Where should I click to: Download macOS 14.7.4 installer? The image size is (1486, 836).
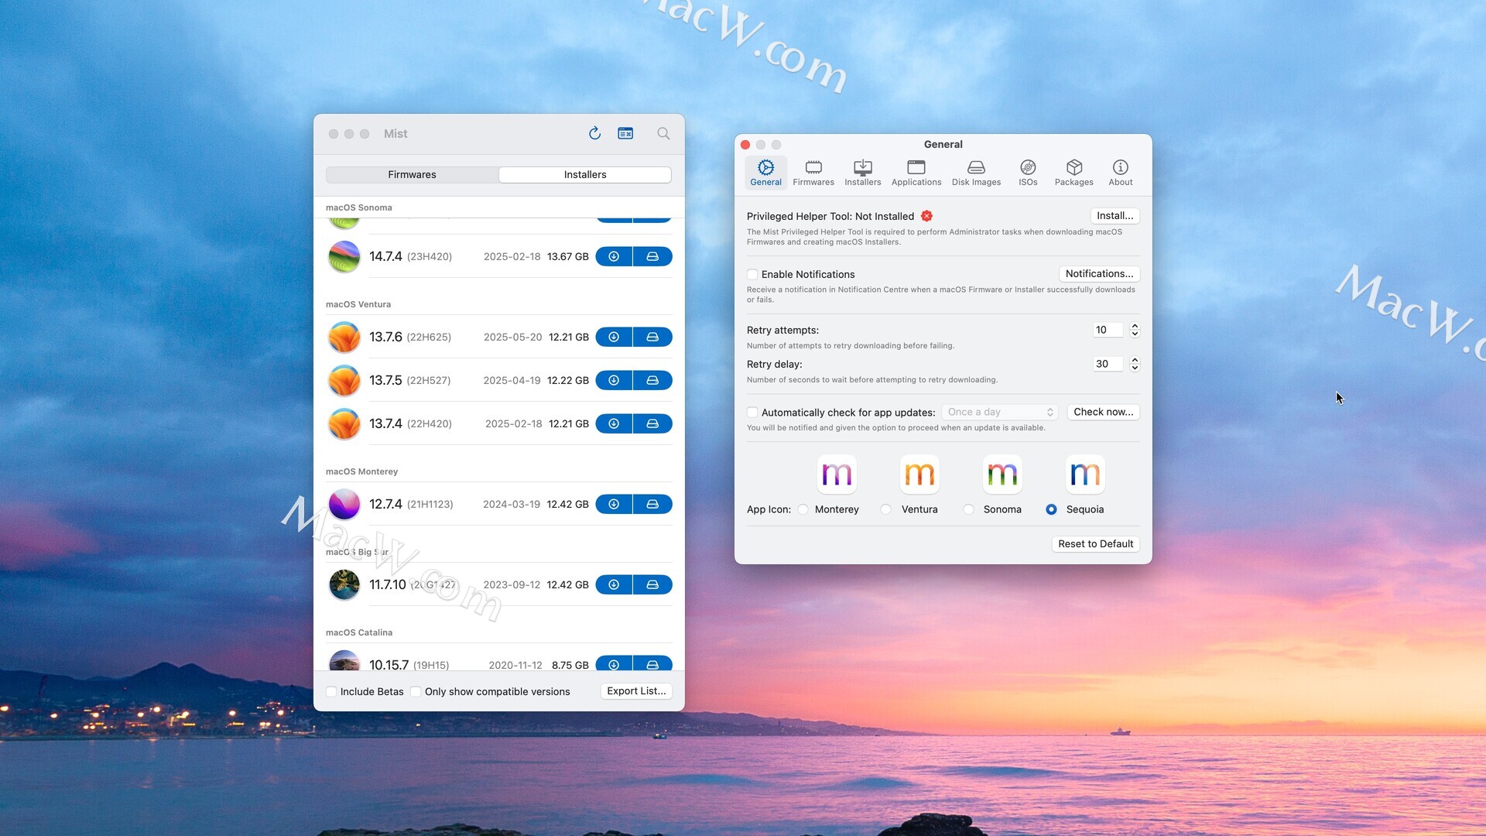click(614, 256)
